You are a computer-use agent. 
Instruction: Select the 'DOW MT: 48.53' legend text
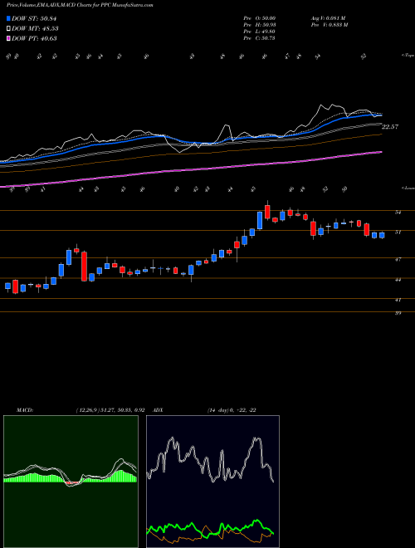(35, 28)
